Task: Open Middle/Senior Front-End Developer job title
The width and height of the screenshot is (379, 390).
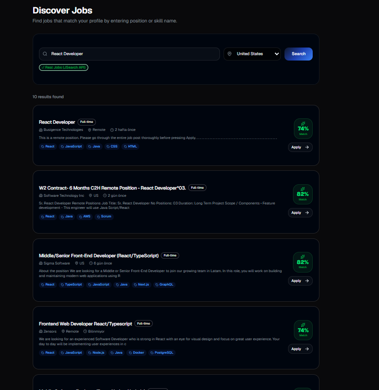Action: 99,256
